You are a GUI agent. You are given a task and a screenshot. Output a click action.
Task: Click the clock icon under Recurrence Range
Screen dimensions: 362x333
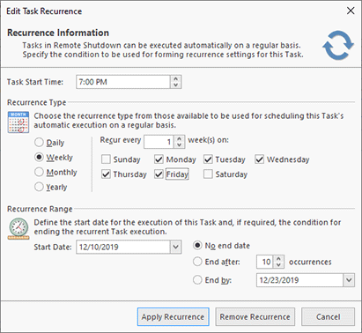(18, 229)
